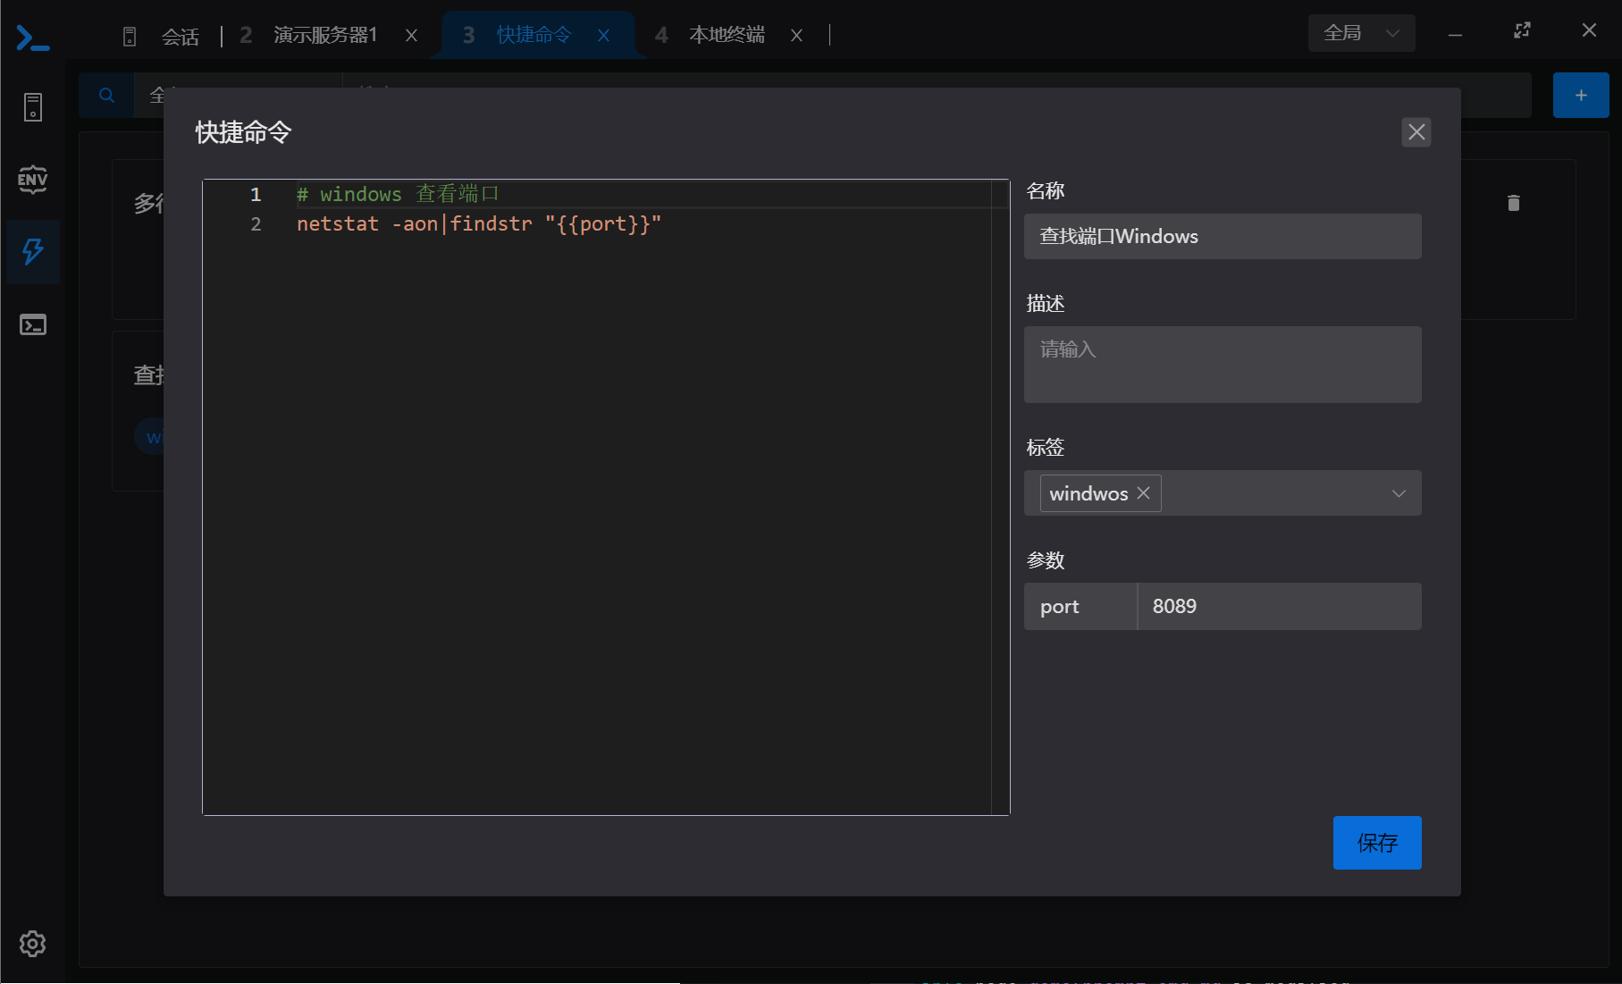Close the 演示服务器1 tab
The height and width of the screenshot is (984, 1622).
(411, 36)
